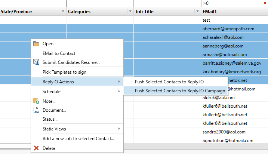The height and width of the screenshot is (154, 268).
Task: Open the Schedule menu item
Action: (77, 92)
